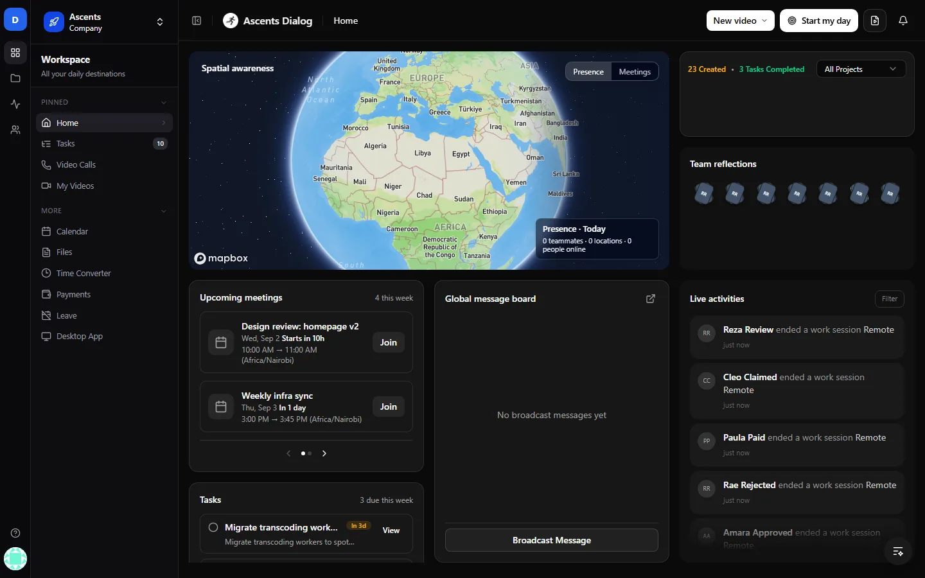The image size is (925, 578).
Task: Click Reza Review's RR avatar in activities
Action: pyautogui.click(x=707, y=333)
